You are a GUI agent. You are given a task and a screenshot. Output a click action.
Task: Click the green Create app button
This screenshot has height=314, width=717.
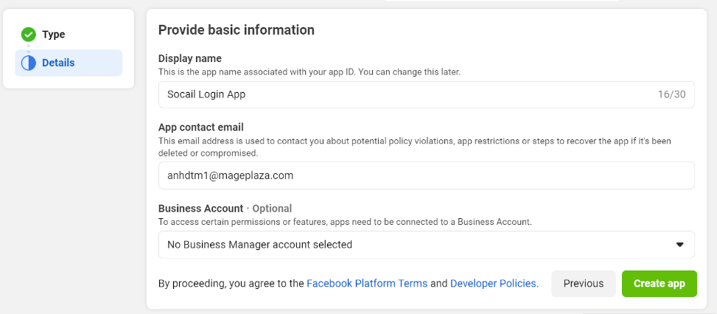point(659,283)
